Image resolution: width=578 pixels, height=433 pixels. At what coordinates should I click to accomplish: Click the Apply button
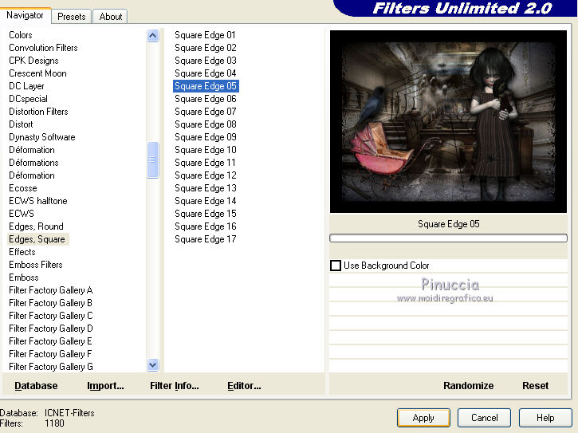tap(423, 418)
